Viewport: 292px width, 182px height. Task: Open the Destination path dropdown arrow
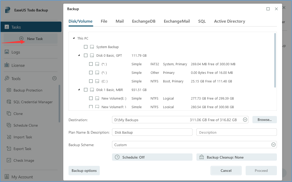(x=245, y=120)
